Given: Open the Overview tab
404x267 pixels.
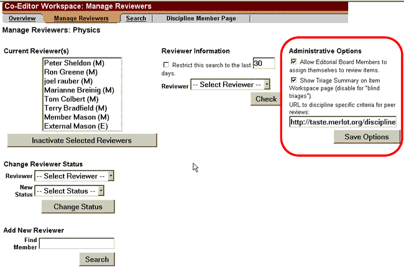Looking at the screenshot, I should pos(22,19).
